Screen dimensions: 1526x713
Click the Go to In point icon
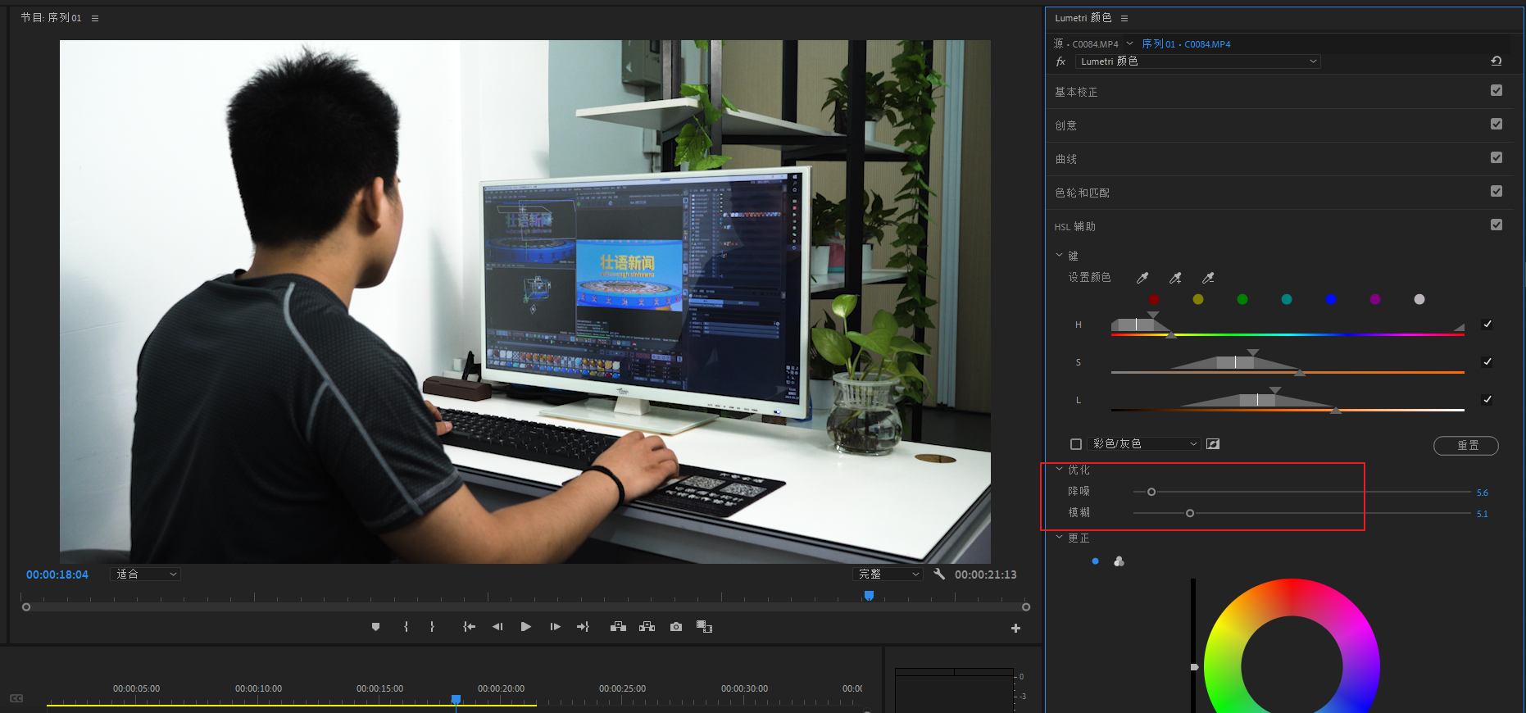[469, 627]
